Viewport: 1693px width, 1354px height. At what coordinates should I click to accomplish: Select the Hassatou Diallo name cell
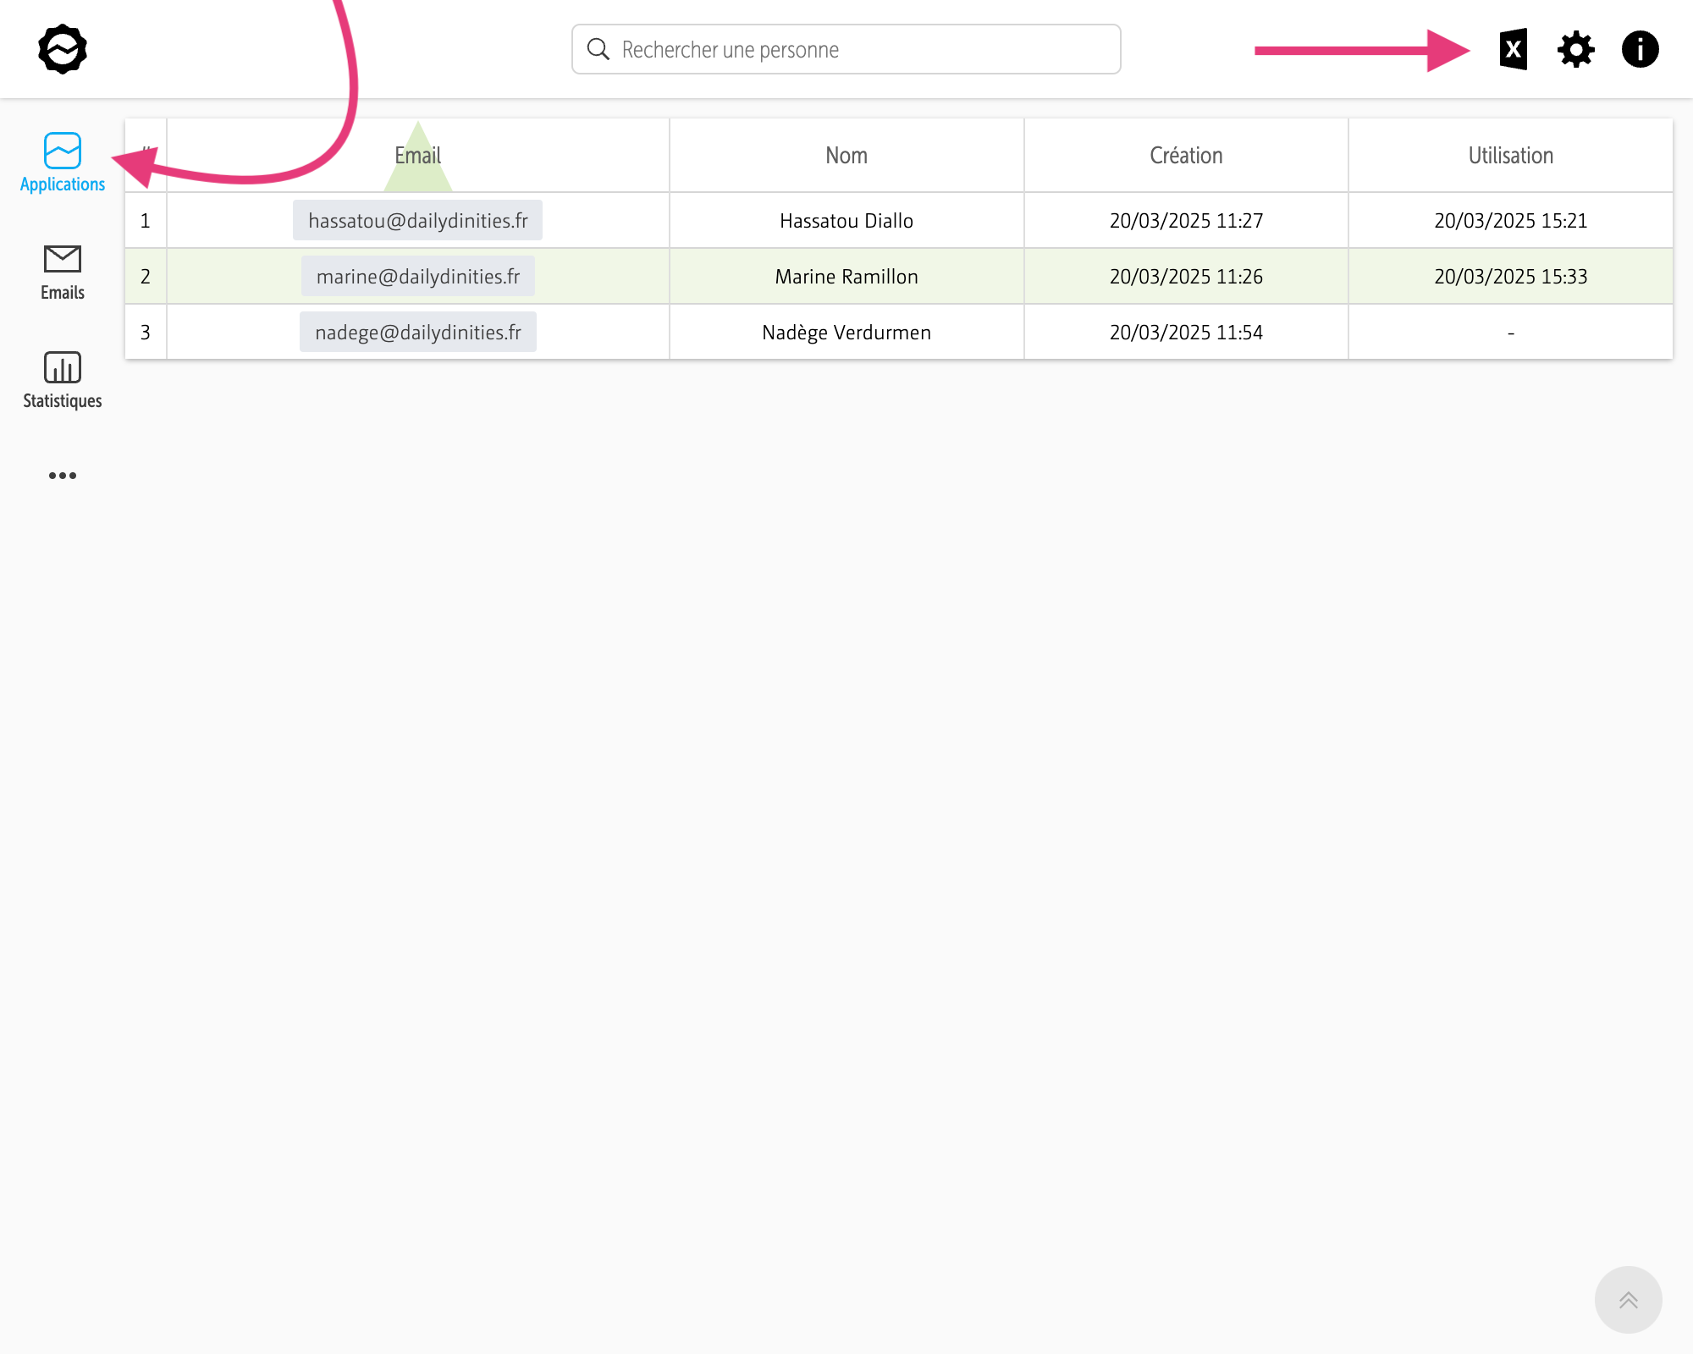[x=846, y=221]
